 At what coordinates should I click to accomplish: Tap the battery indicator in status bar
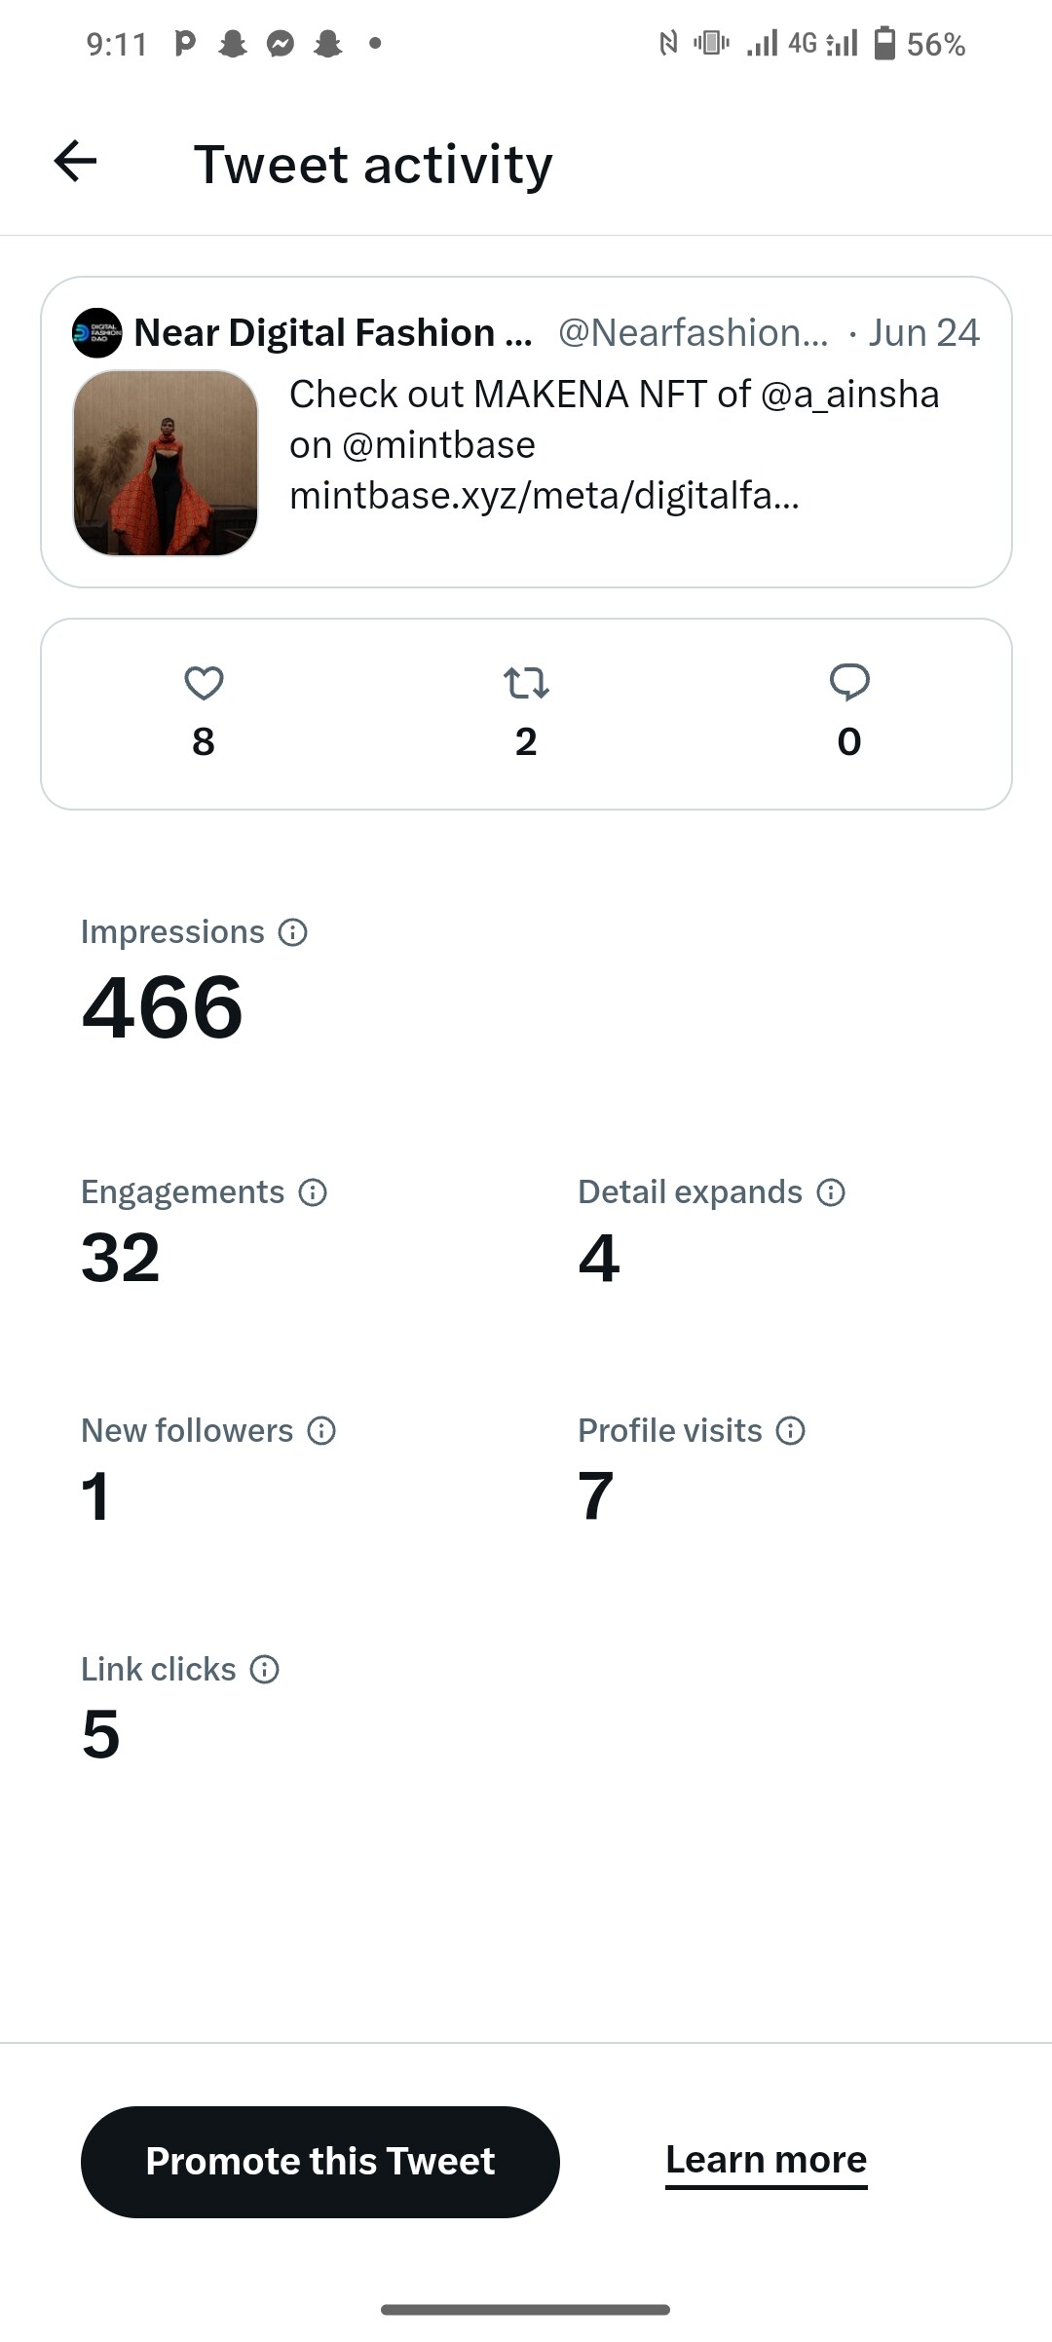[884, 44]
